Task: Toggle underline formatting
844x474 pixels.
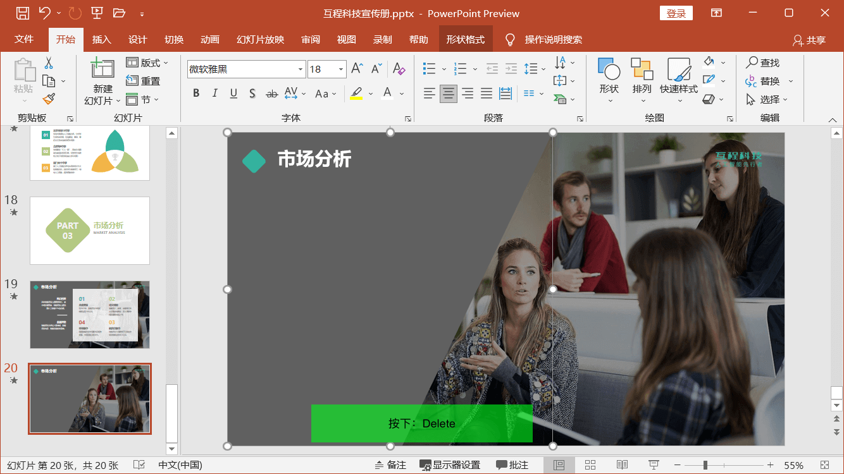Action: (x=233, y=94)
